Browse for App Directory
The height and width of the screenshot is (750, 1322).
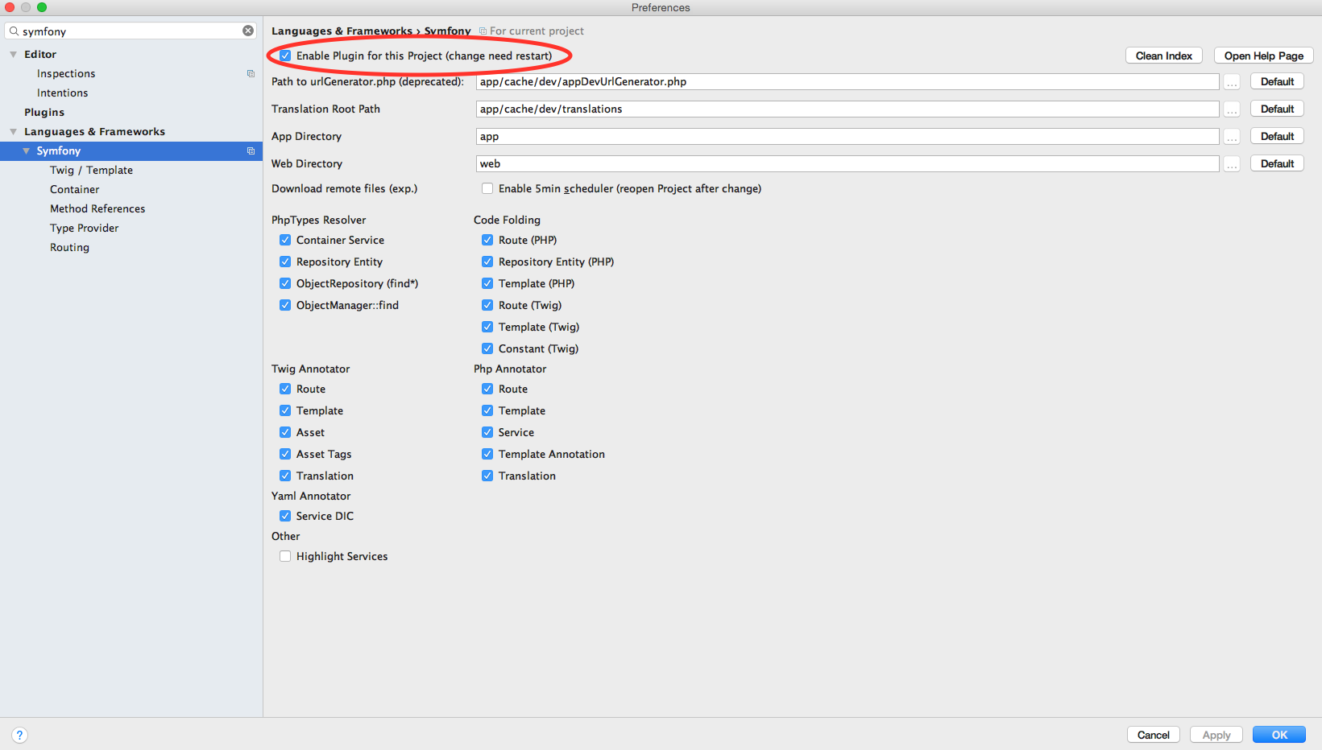coord(1232,137)
